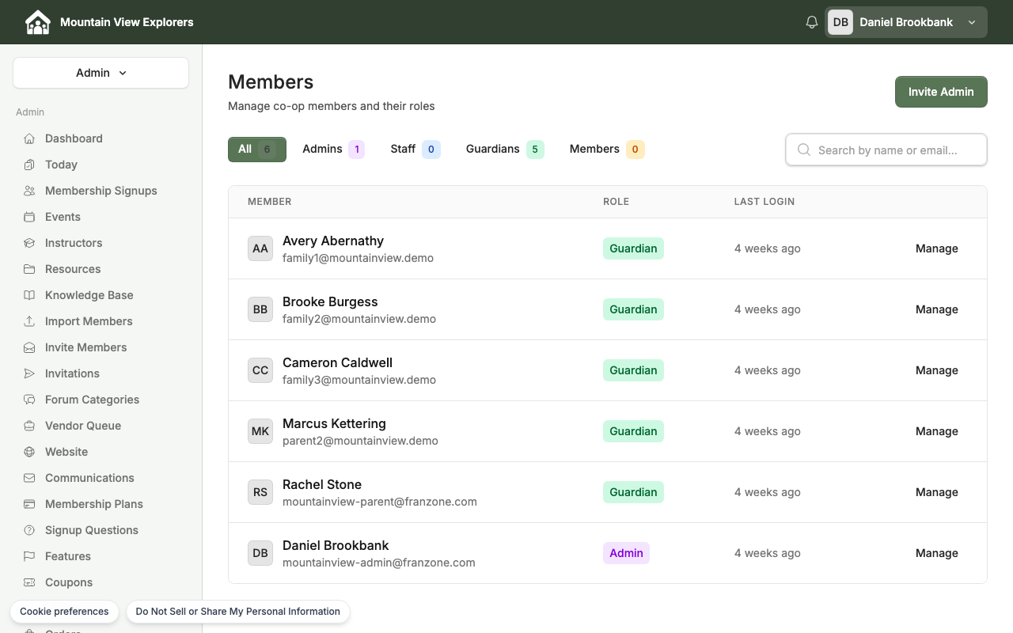Click the Vendor Queue icon
1013x633 pixels.
[29, 426]
